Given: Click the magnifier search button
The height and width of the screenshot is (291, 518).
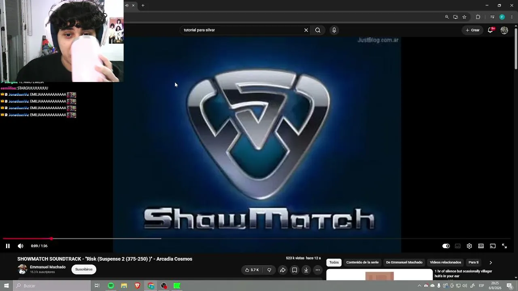Looking at the screenshot, I should [x=318, y=30].
